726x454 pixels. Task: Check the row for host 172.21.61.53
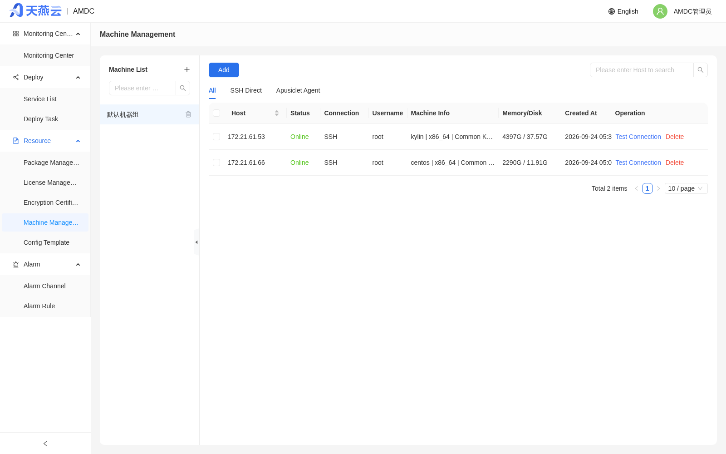[216, 137]
